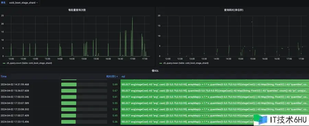Click the SQL query cell in the 5.67 row
Screen dimensions: 309x126
pos(215,91)
